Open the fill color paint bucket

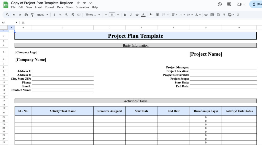151,15
